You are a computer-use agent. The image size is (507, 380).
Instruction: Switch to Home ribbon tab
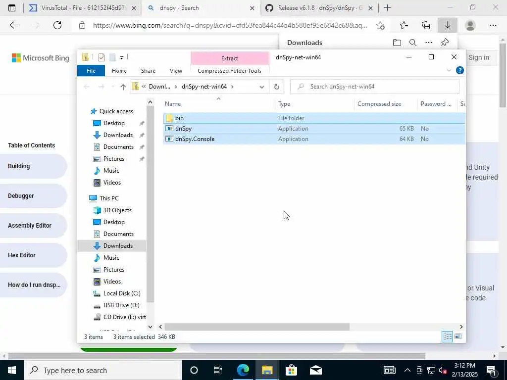119,70
